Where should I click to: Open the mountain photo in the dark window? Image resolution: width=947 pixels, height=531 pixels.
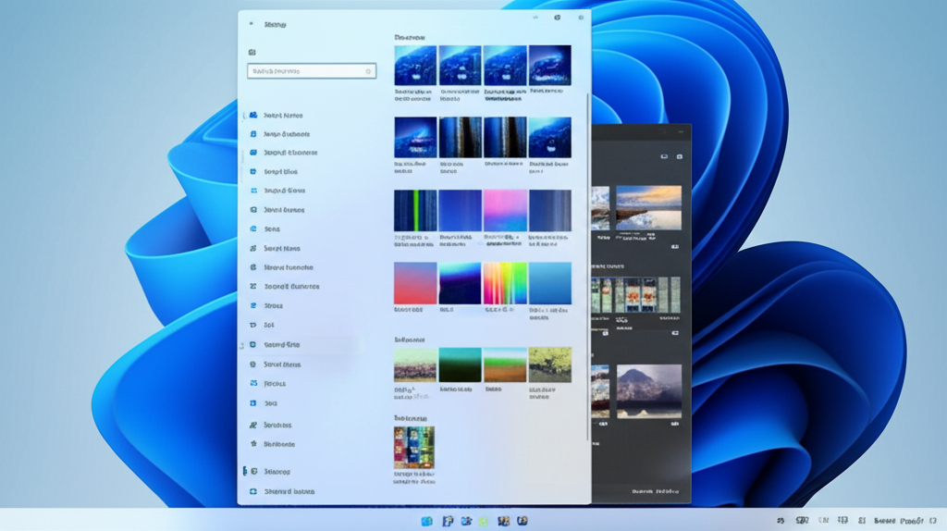click(x=648, y=389)
